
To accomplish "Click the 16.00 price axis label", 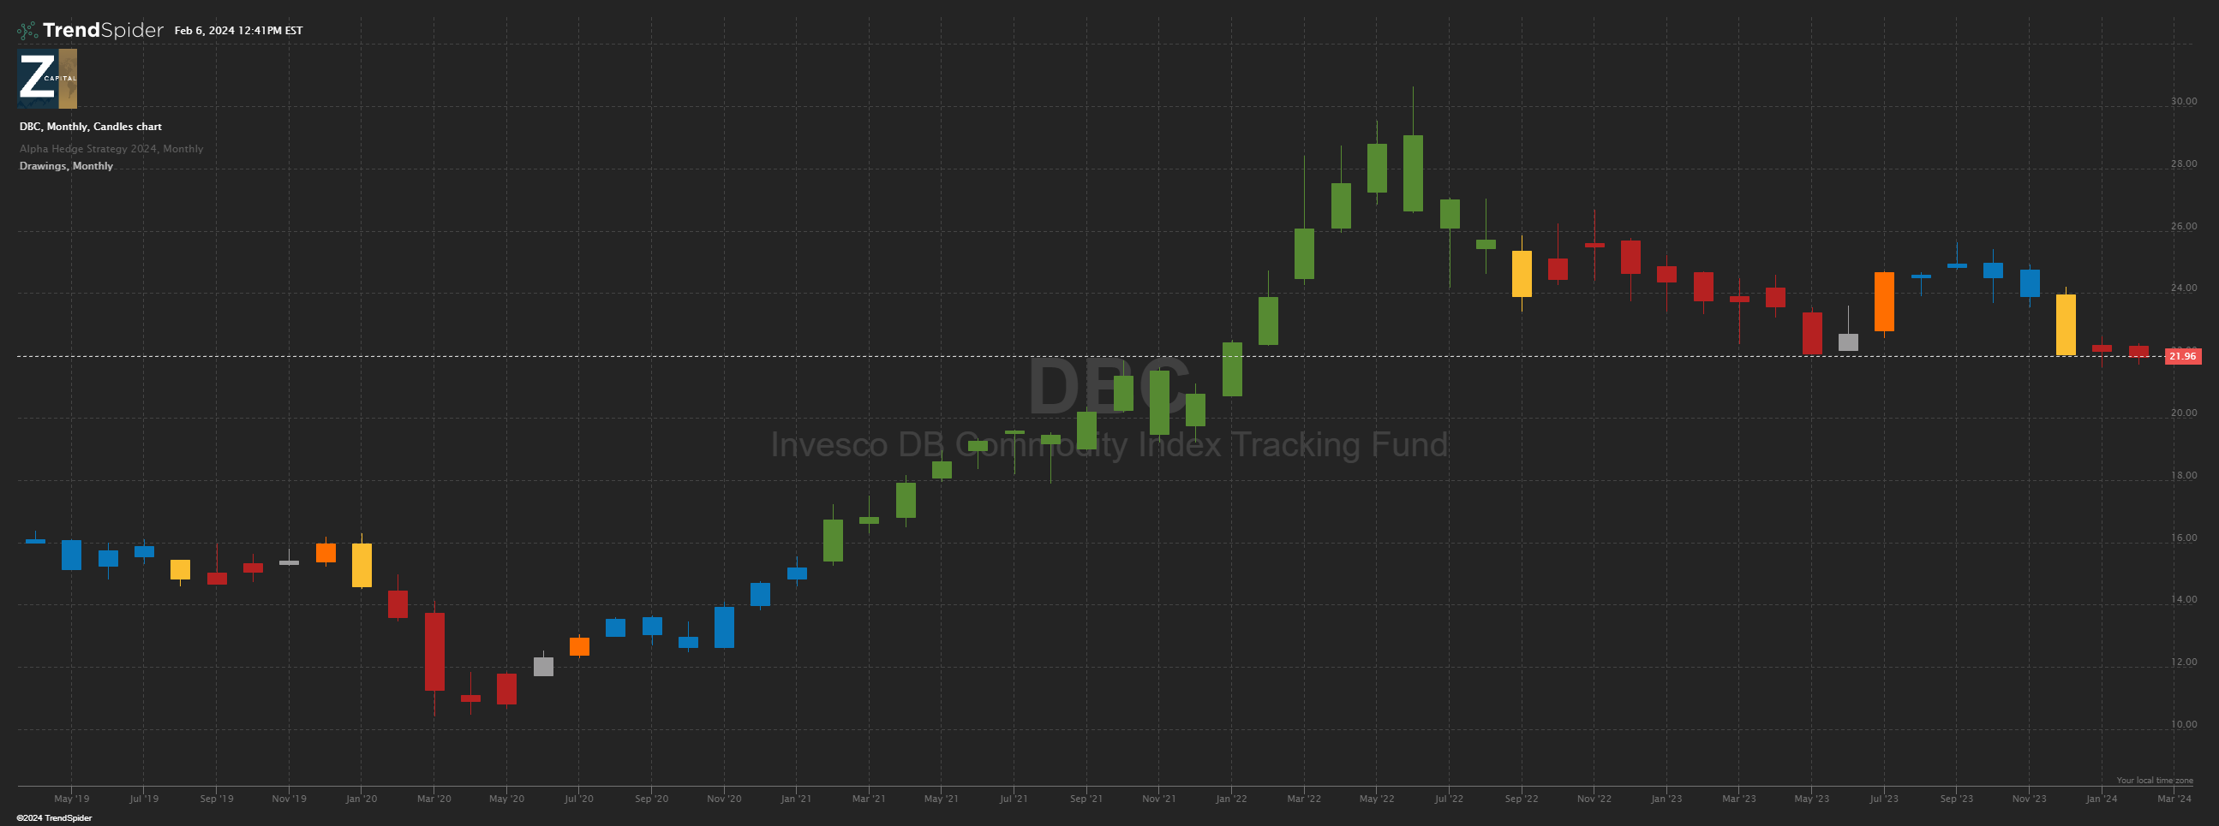I will (2183, 538).
